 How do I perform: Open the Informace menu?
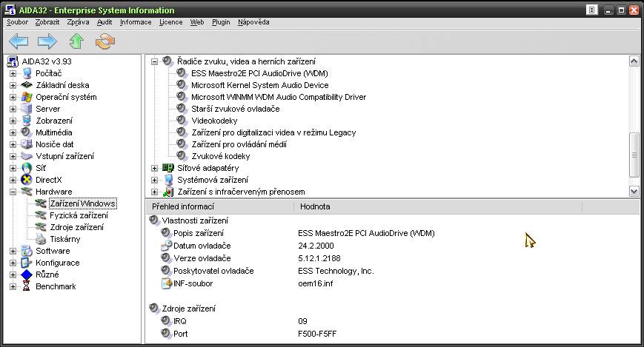(x=136, y=22)
